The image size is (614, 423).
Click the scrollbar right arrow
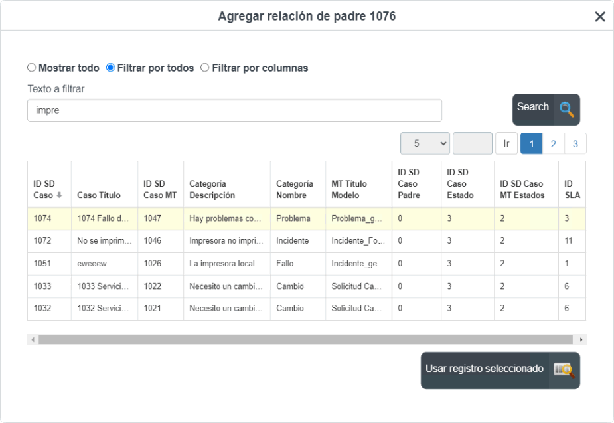tap(581, 339)
